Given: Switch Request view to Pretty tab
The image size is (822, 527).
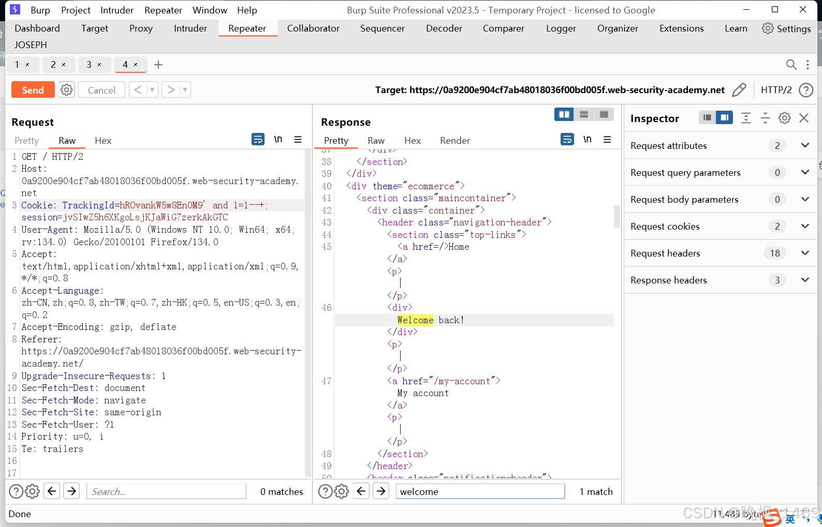Looking at the screenshot, I should tap(27, 141).
